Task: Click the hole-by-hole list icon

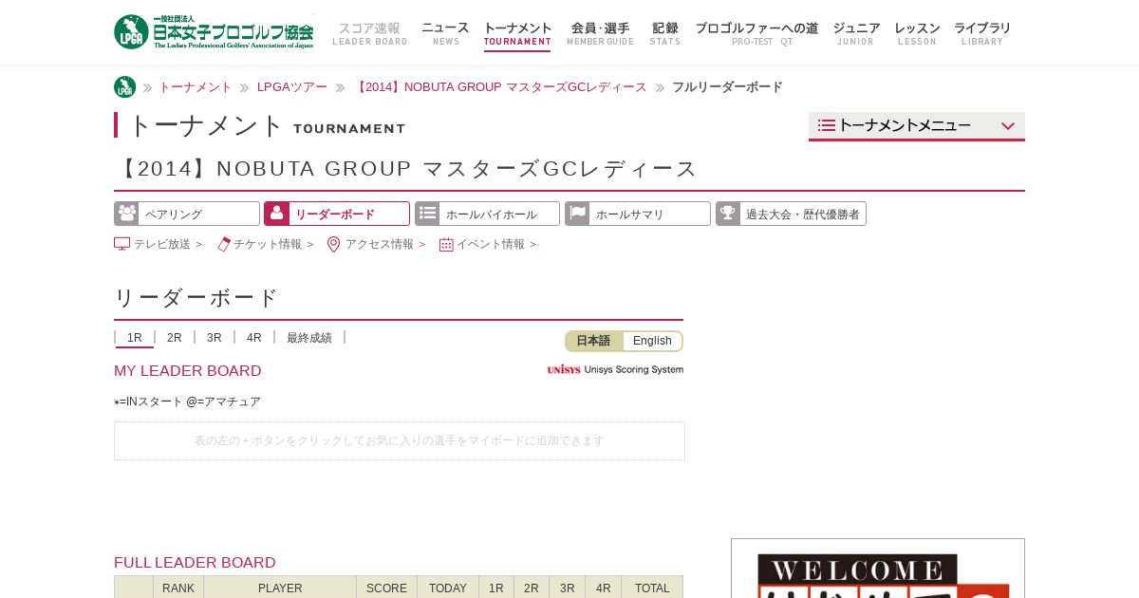Action: (x=427, y=214)
